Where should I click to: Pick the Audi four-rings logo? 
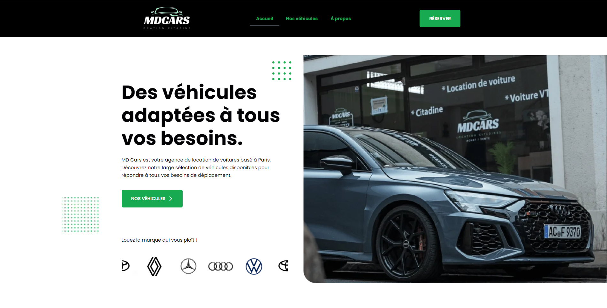(x=221, y=266)
